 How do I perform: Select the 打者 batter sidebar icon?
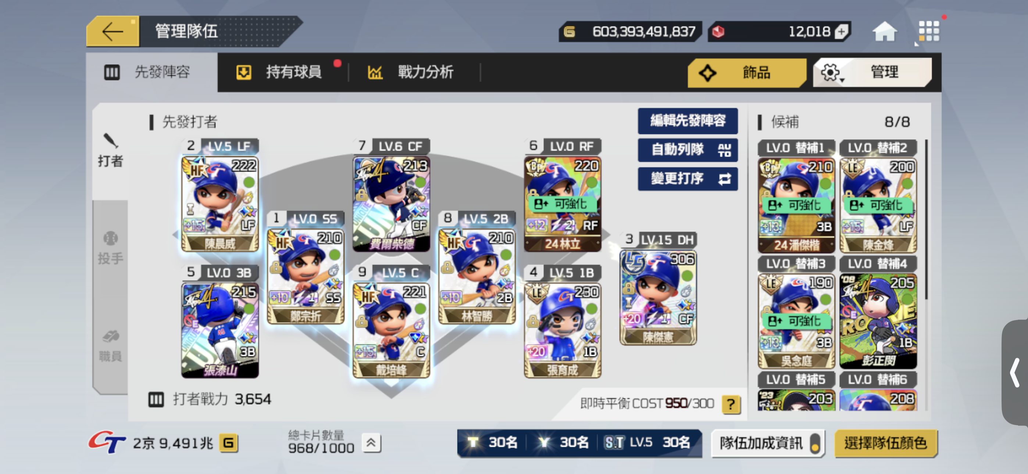point(110,151)
